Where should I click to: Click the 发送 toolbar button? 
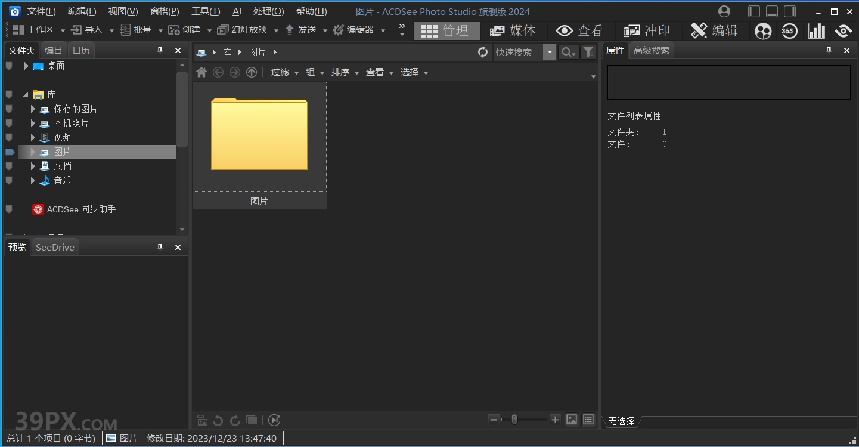[x=301, y=30]
